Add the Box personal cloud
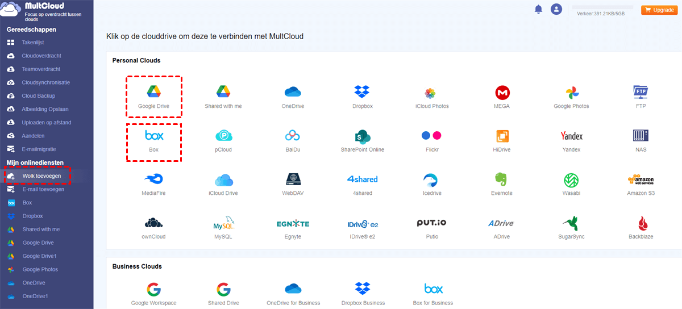682x309 pixels. (153, 140)
